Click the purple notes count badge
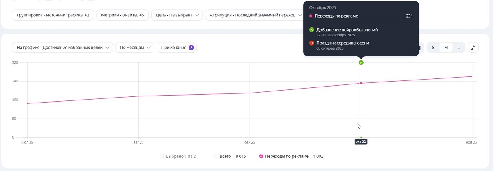The width and height of the screenshot is (493, 171). 191,48
